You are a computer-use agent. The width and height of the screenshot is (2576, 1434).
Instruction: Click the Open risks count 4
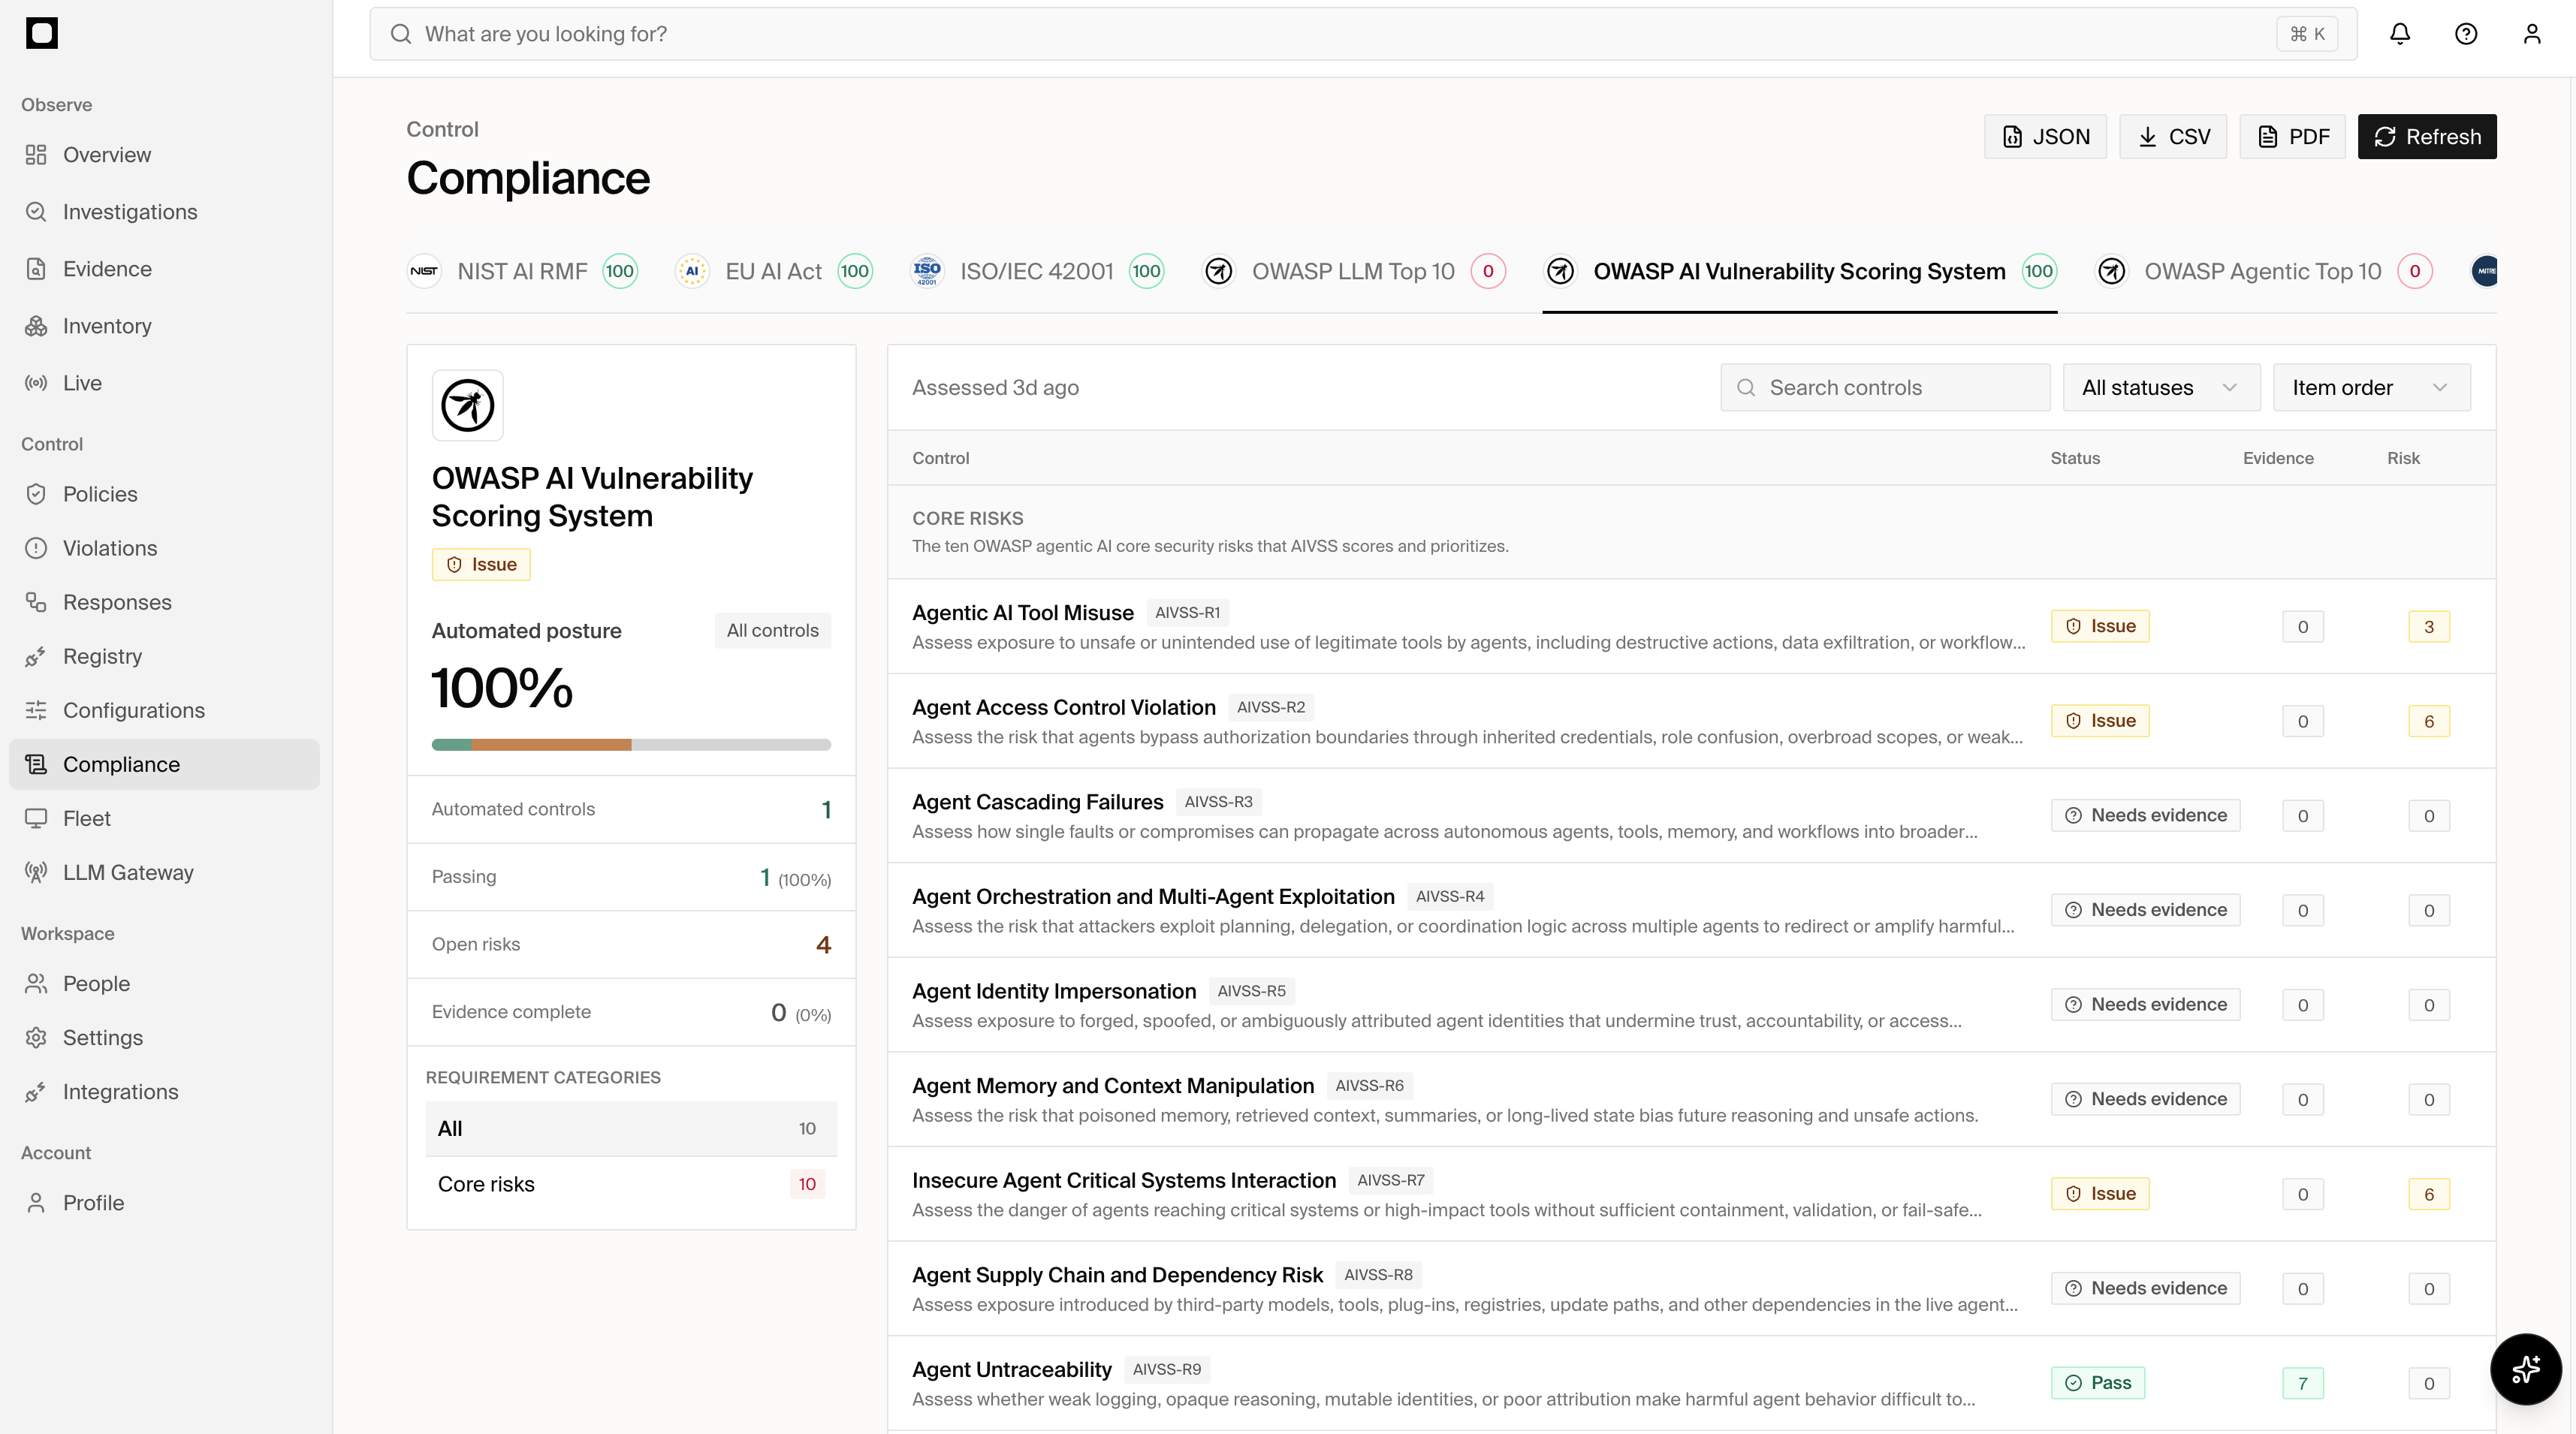[x=823, y=944]
